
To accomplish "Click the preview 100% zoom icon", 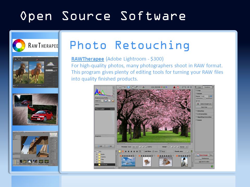I will pos(146,147).
